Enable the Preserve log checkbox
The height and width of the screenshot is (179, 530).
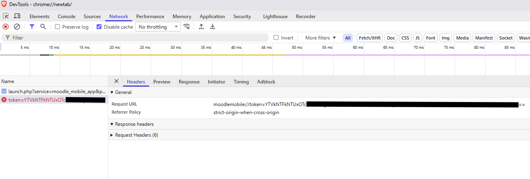[58, 27]
